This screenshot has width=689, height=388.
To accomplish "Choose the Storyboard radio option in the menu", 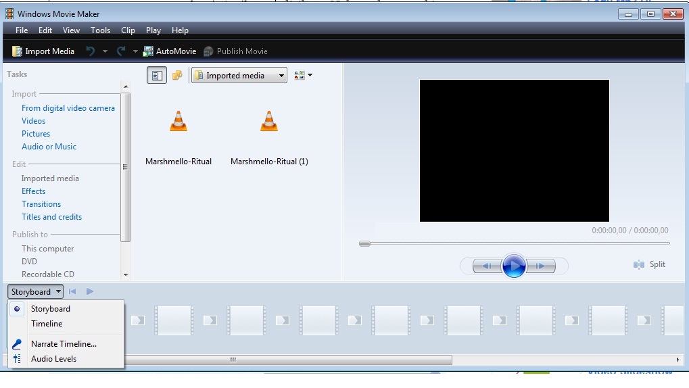I will pyautogui.click(x=17, y=309).
